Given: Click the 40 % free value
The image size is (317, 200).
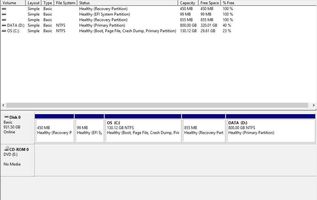Looking at the screenshot, I should pyautogui.click(x=227, y=25).
